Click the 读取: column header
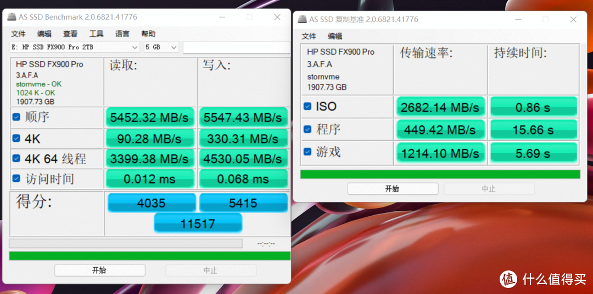This screenshot has width=593, height=294. [124, 65]
